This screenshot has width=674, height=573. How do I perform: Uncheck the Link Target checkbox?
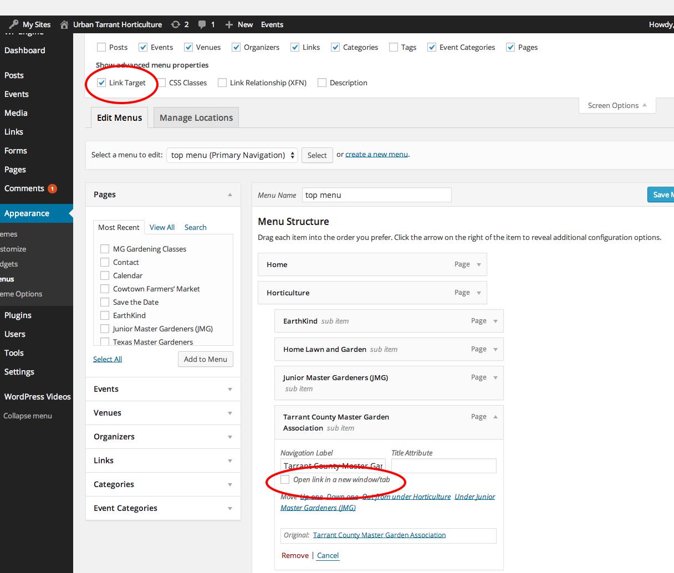point(101,83)
